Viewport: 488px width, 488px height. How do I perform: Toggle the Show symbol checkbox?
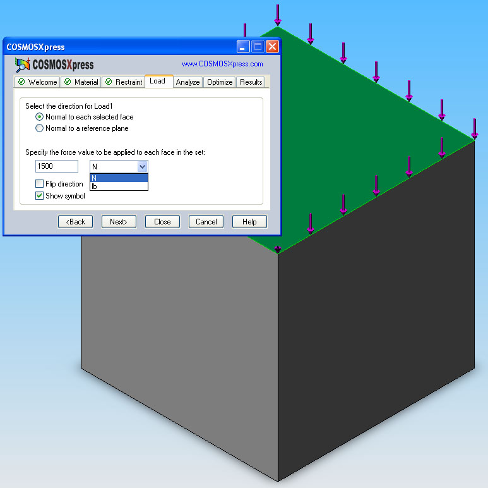(x=39, y=196)
